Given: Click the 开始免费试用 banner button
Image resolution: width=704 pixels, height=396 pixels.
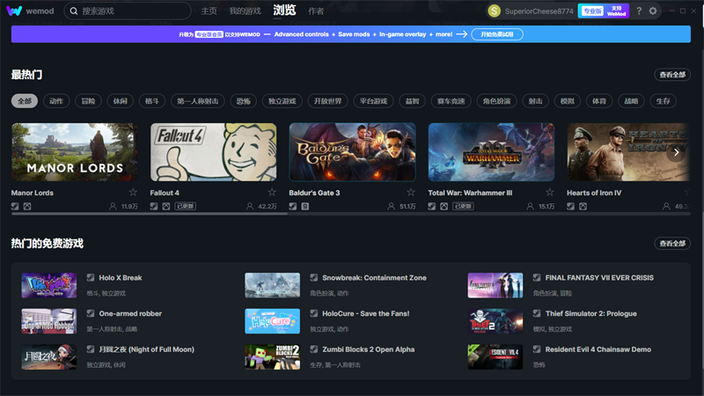Looking at the screenshot, I should pyautogui.click(x=497, y=34).
